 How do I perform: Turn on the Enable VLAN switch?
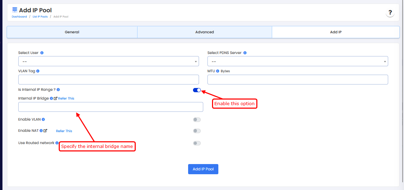coord(197,120)
